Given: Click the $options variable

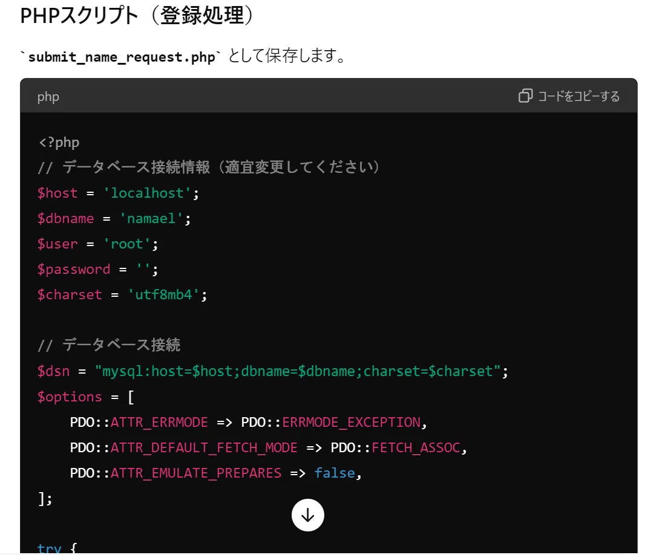Looking at the screenshot, I should (x=70, y=397).
